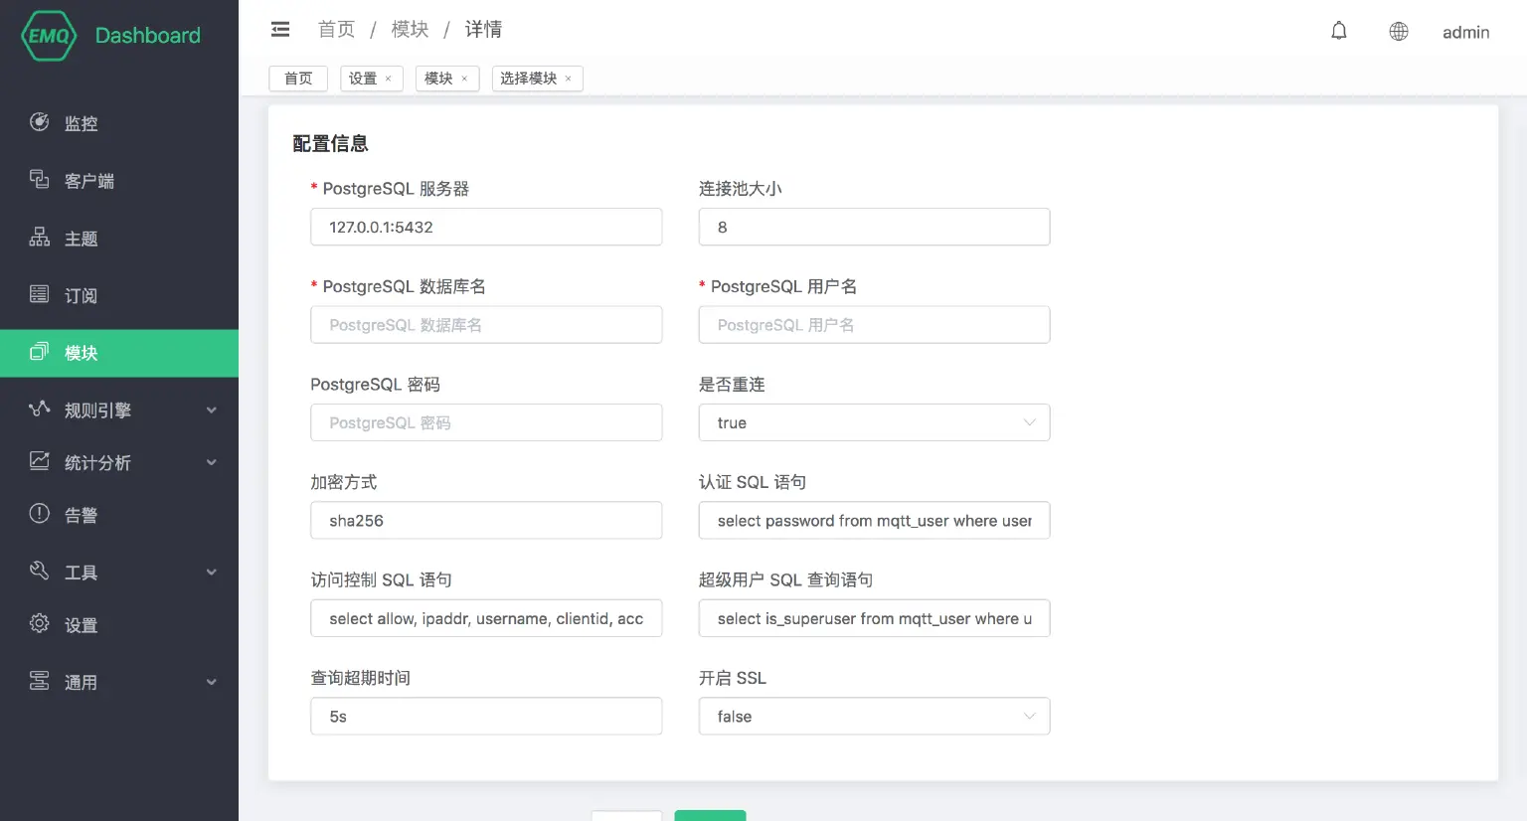The image size is (1527, 821).
Task: Open the 是否重连 dropdown
Action: 873,422
